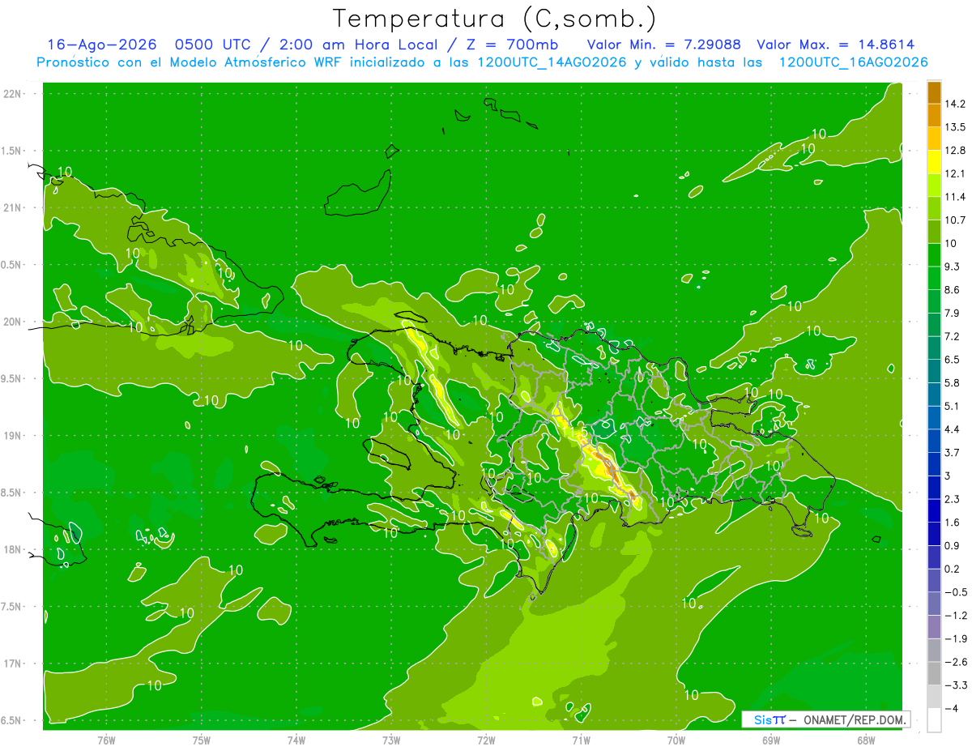Screen dimensions: 972x751
Task: Click the '-4' color scale label
Action: [x=952, y=708]
